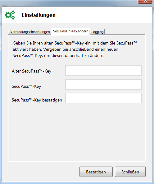Click the Schließen button

130,172
